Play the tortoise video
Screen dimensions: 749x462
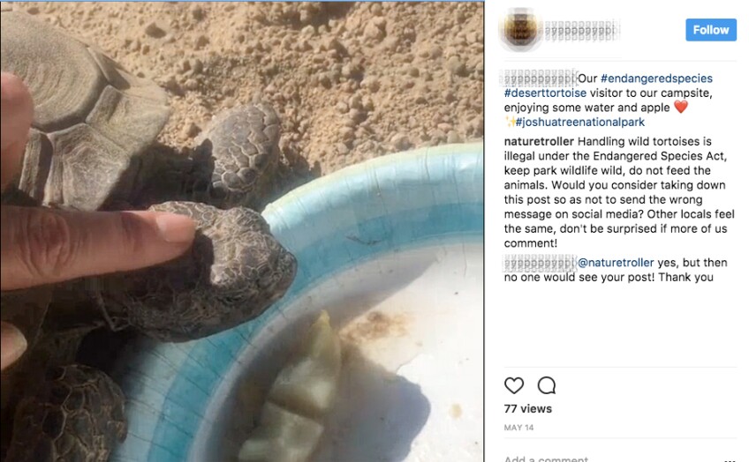242,232
